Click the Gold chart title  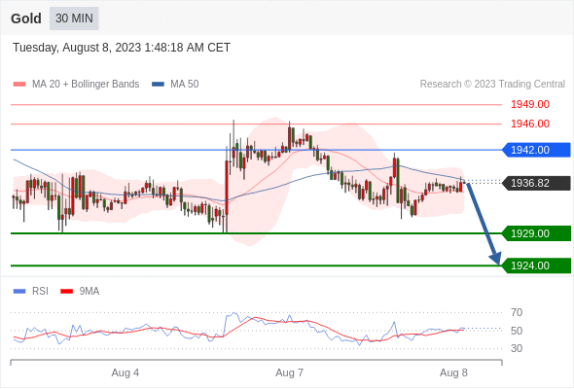click(26, 18)
